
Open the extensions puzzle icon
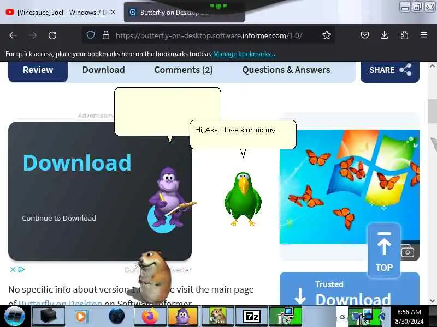click(x=404, y=35)
